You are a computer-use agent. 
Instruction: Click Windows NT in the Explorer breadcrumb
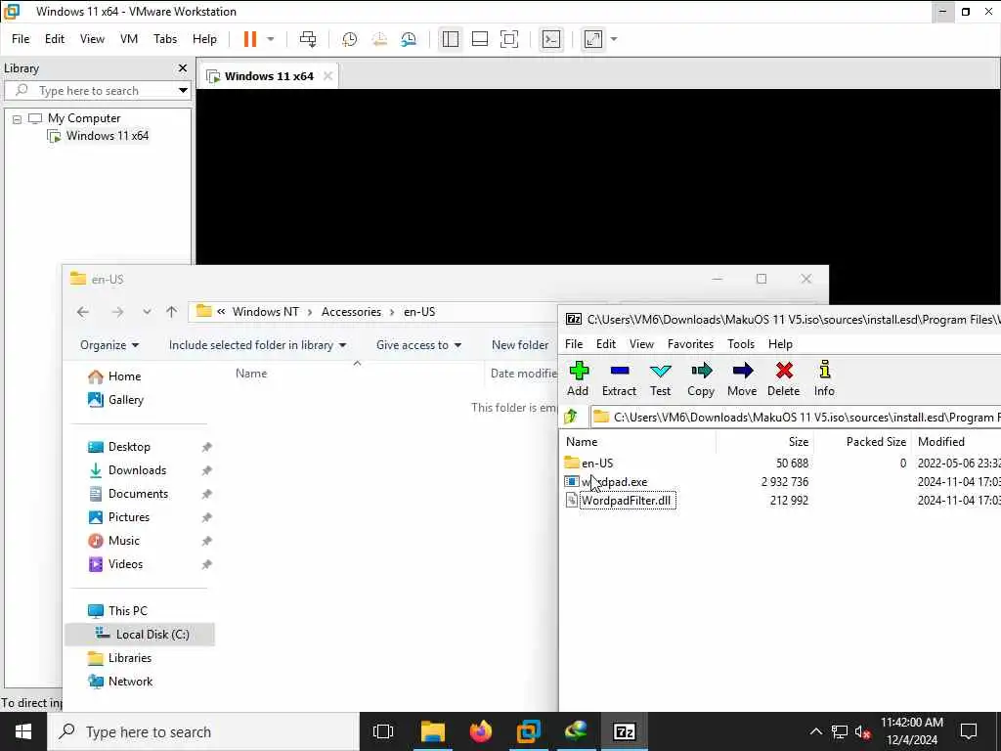265,312
